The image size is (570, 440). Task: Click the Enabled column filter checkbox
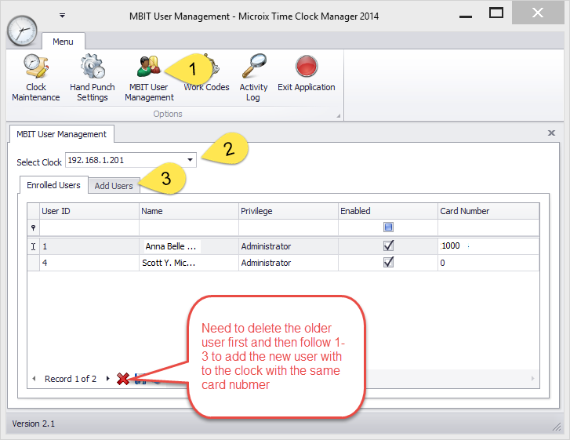coord(388,227)
